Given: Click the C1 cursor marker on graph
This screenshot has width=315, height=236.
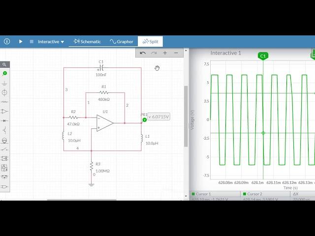Looking at the screenshot, I should (263, 56).
